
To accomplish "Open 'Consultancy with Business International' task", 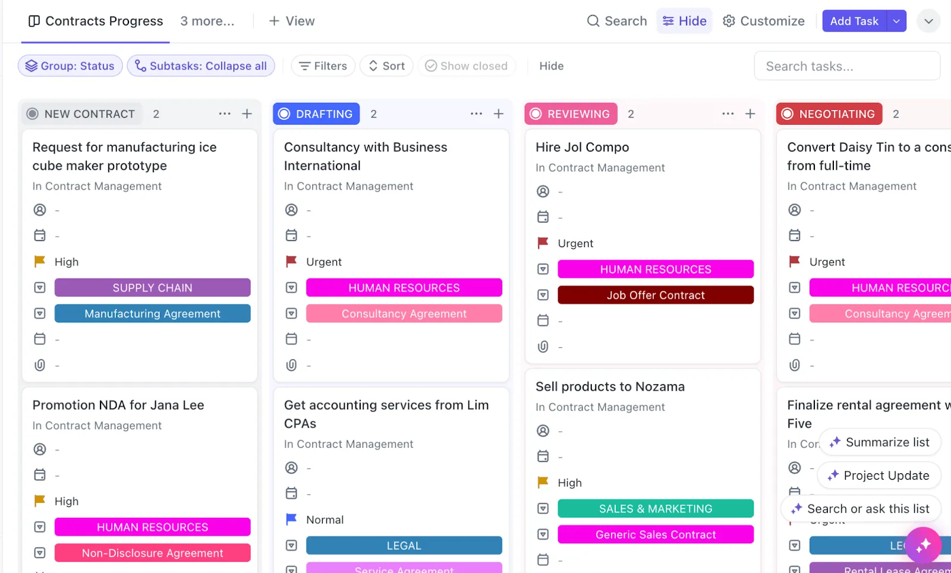I will click(x=366, y=156).
